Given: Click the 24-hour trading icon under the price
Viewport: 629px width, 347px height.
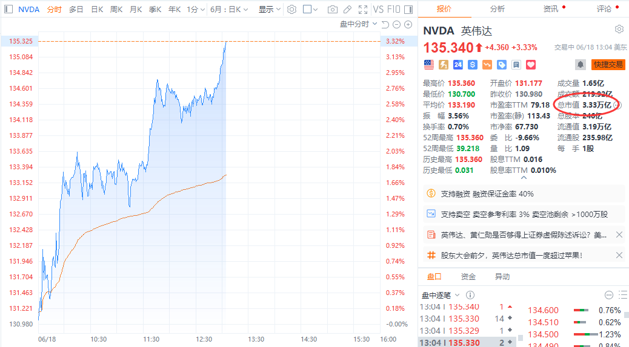Looking at the screenshot, I should click(x=458, y=64).
